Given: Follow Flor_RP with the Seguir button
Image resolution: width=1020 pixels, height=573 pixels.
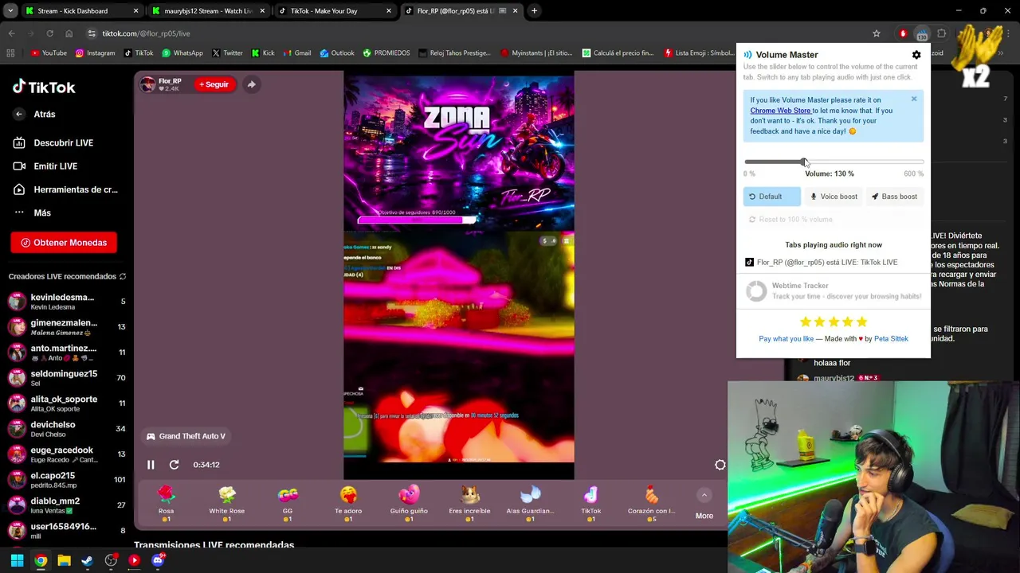Looking at the screenshot, I should point(214,84).
